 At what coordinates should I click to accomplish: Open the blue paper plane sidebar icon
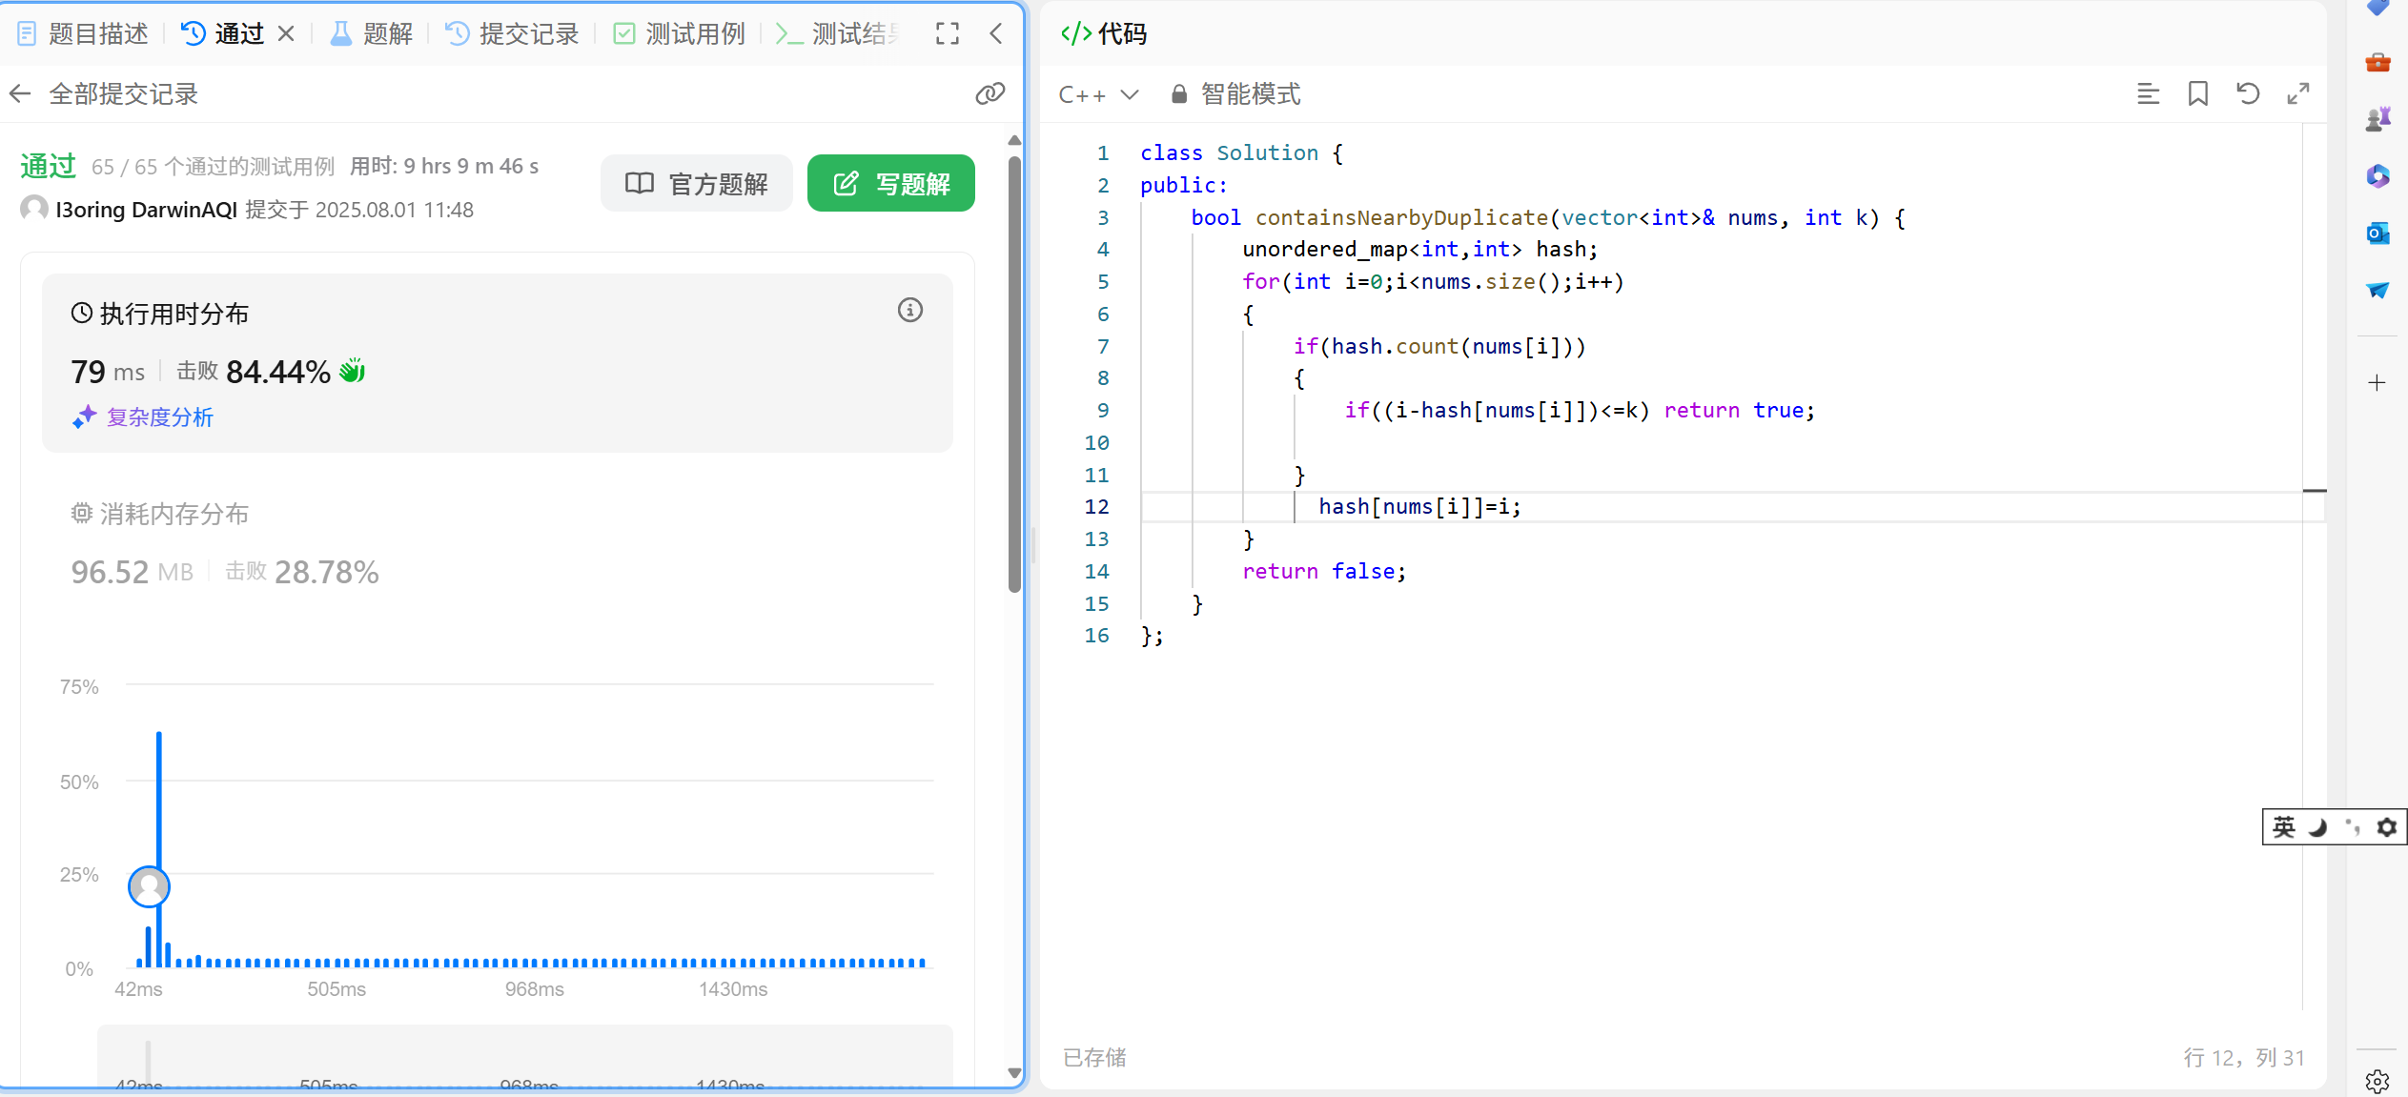[2377, 290]
